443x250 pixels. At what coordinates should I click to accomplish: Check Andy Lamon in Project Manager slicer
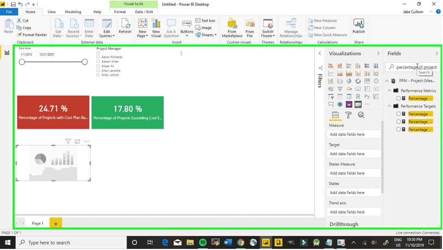[98, 75]
